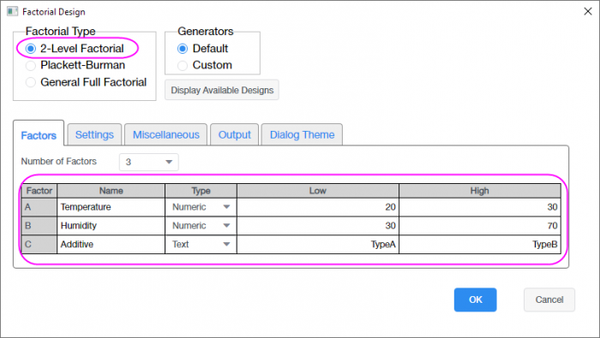
Task: Click Temperature Low value 20
Action: 318,207
